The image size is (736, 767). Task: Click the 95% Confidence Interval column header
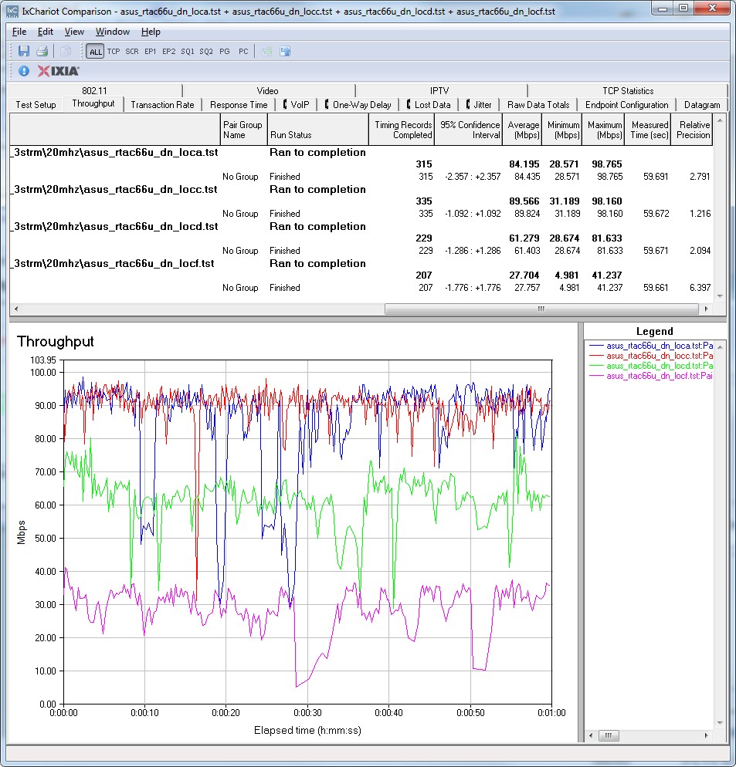click(x=469, y=130)
